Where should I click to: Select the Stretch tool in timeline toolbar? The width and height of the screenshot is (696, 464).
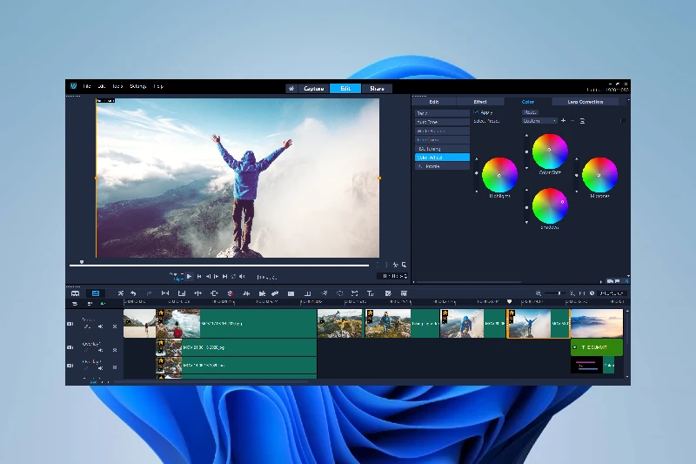[x=182, y=293]
